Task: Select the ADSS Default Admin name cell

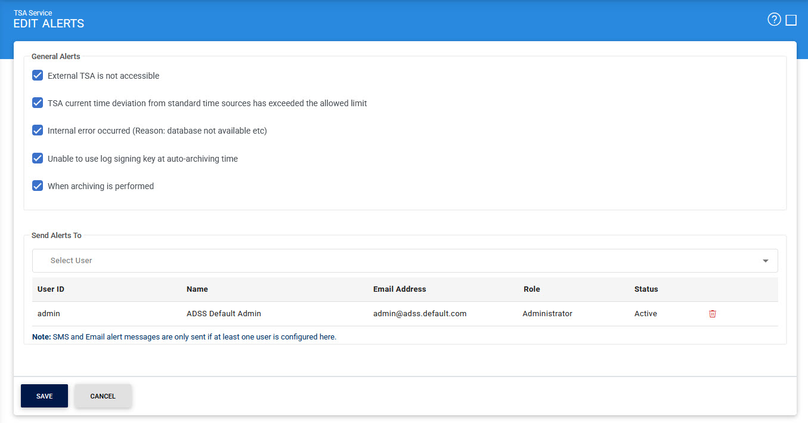Action: pos(224,314)
